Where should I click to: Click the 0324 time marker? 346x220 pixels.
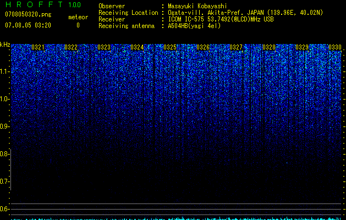click(x=137, y=47)
